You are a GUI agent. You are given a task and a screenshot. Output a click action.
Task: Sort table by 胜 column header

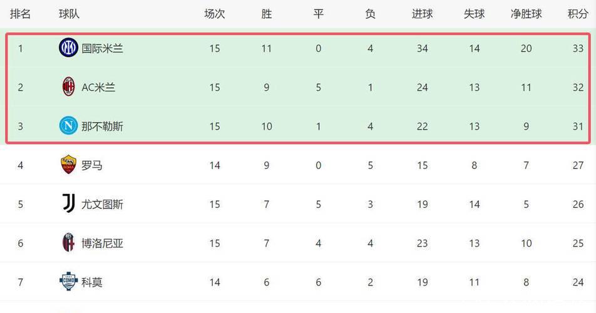click(x=267, y=14)
